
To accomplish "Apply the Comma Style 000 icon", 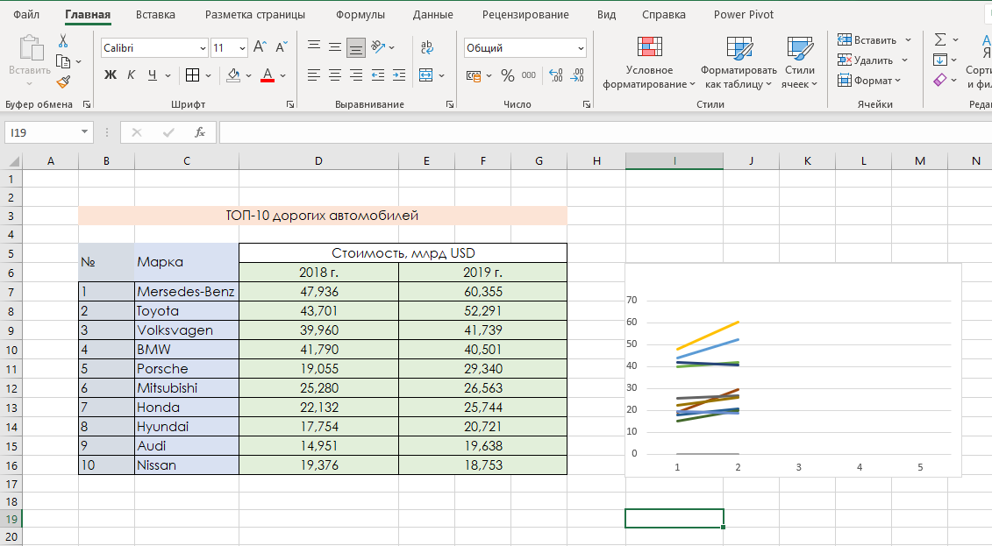I will (x=529, y=75).
